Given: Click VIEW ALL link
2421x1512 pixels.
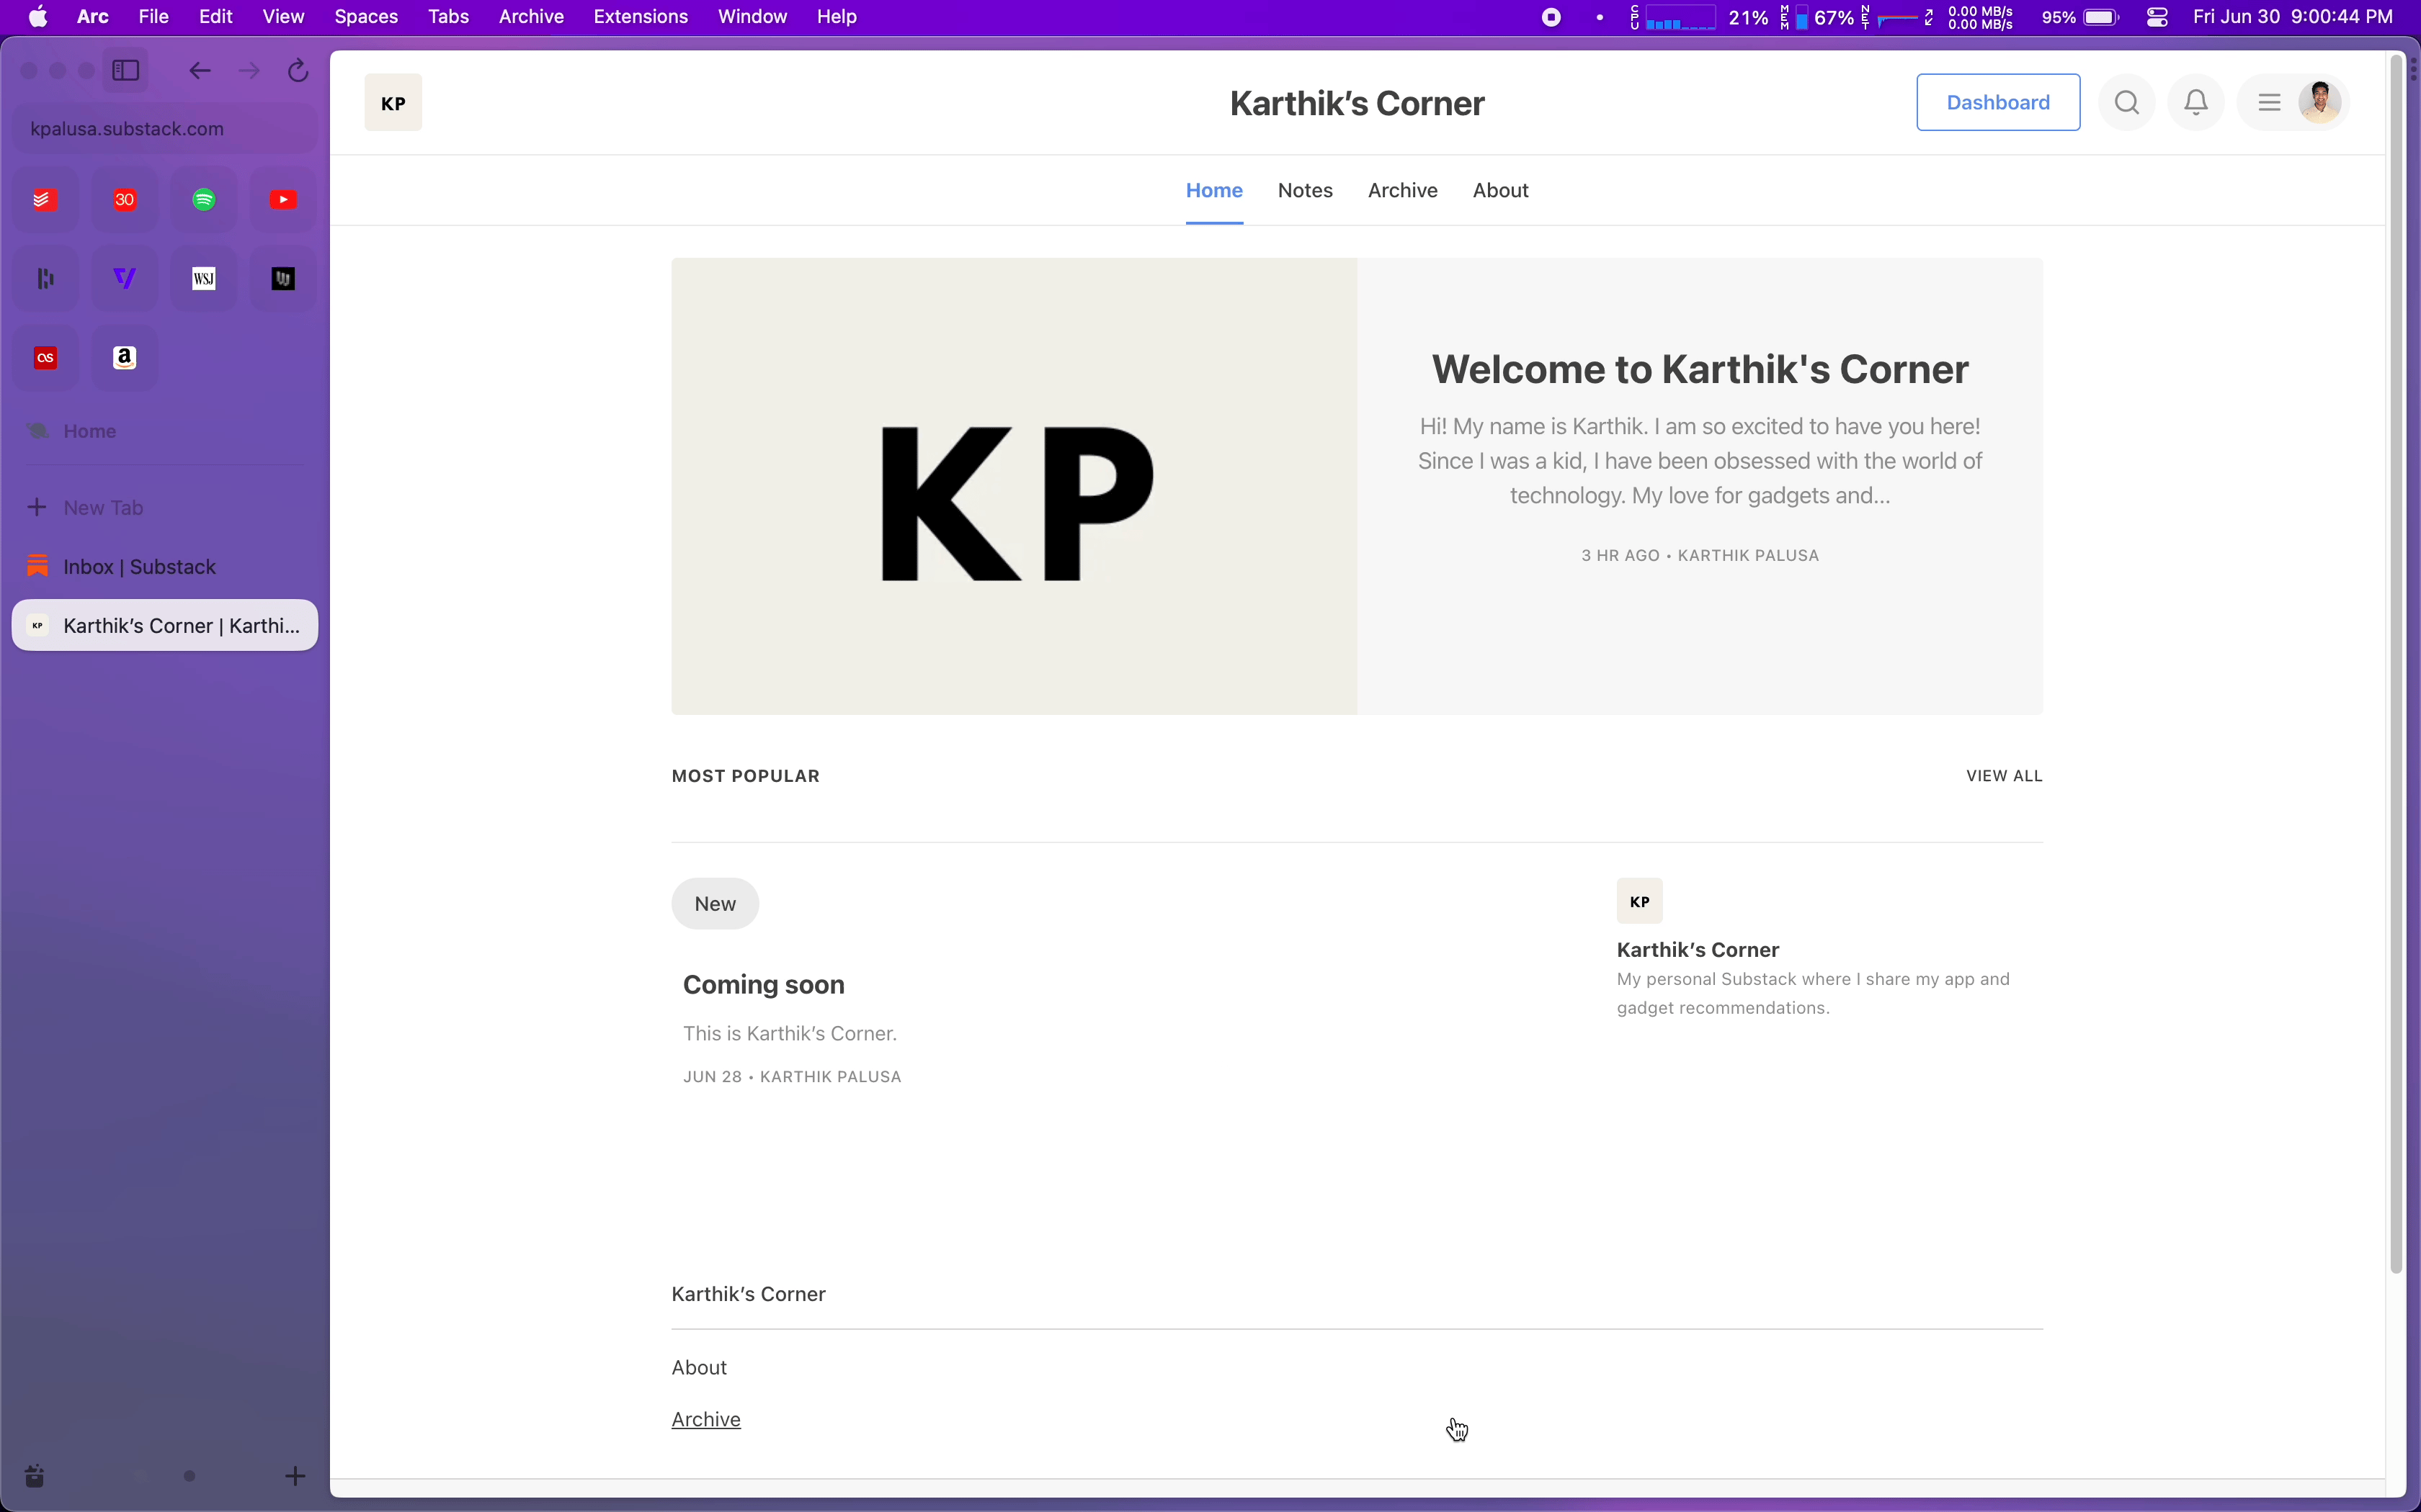Looking at the screenshot, I should tap(2005, 776).
